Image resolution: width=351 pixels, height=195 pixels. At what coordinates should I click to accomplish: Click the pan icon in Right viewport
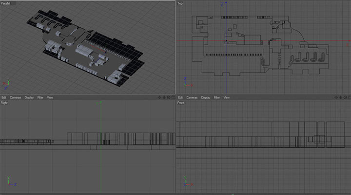pos(159,97)
